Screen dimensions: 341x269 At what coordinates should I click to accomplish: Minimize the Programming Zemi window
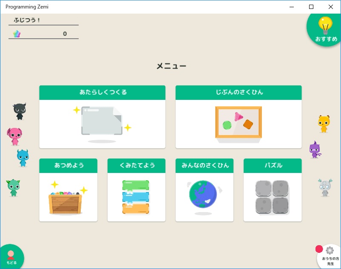coord(292,7)
